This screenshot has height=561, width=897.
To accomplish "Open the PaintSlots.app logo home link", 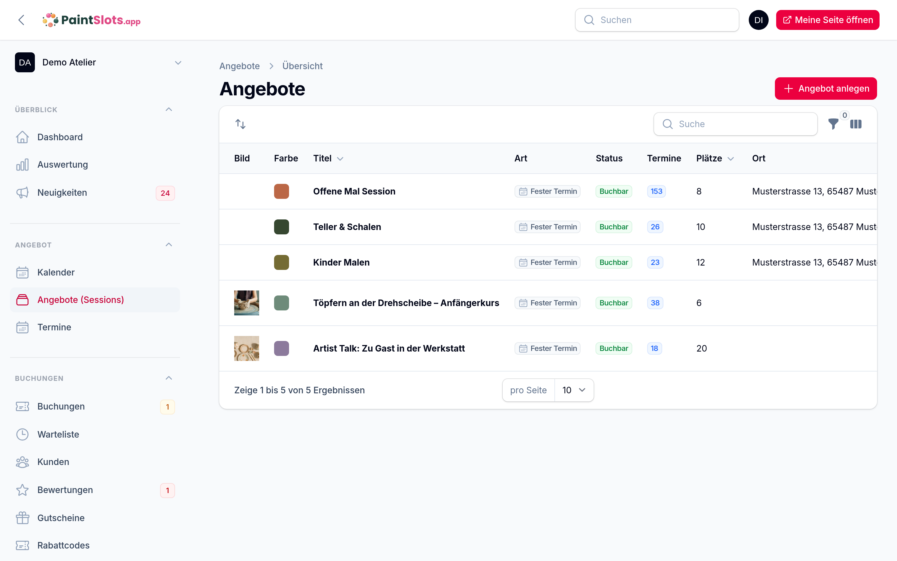I will [92, 20].
